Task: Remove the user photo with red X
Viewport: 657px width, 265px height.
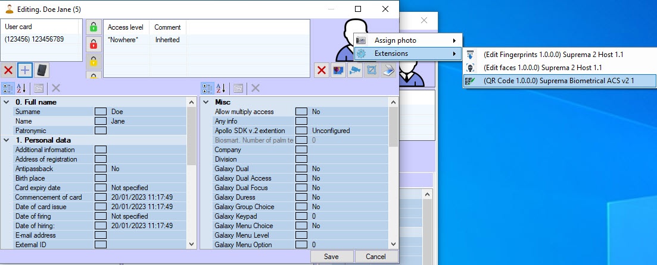Action: [322, 70]
